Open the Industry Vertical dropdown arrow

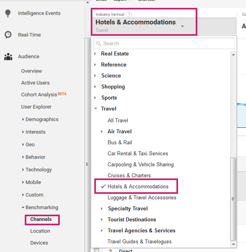coord(183,26)
